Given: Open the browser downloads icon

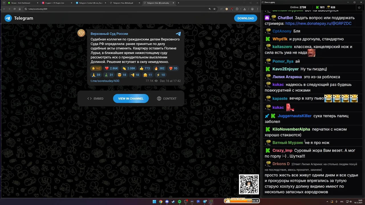Looking at the screenshot, I should (245, 9).
